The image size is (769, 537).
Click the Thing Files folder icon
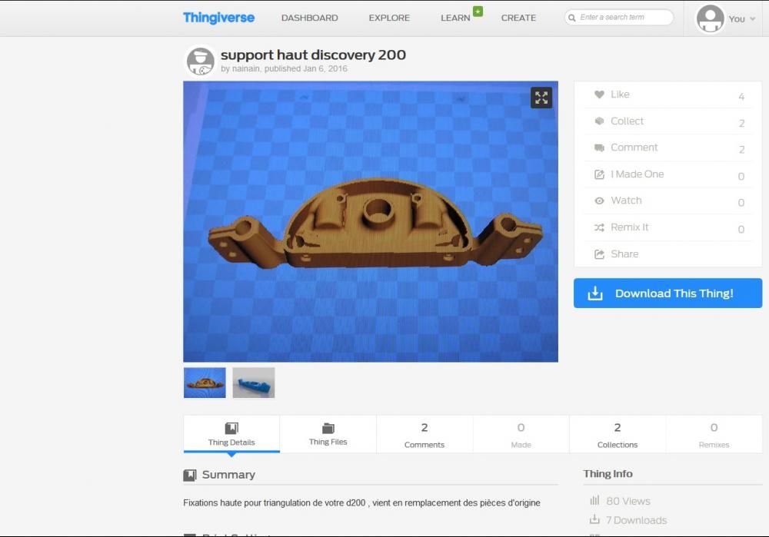coord(328,428)
